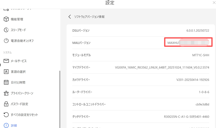Click the sidebar vertical scrollbar

[60, 98]
